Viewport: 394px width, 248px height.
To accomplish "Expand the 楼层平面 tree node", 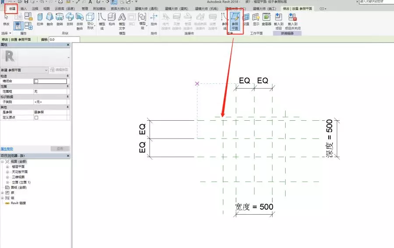I will click(7, 167).
